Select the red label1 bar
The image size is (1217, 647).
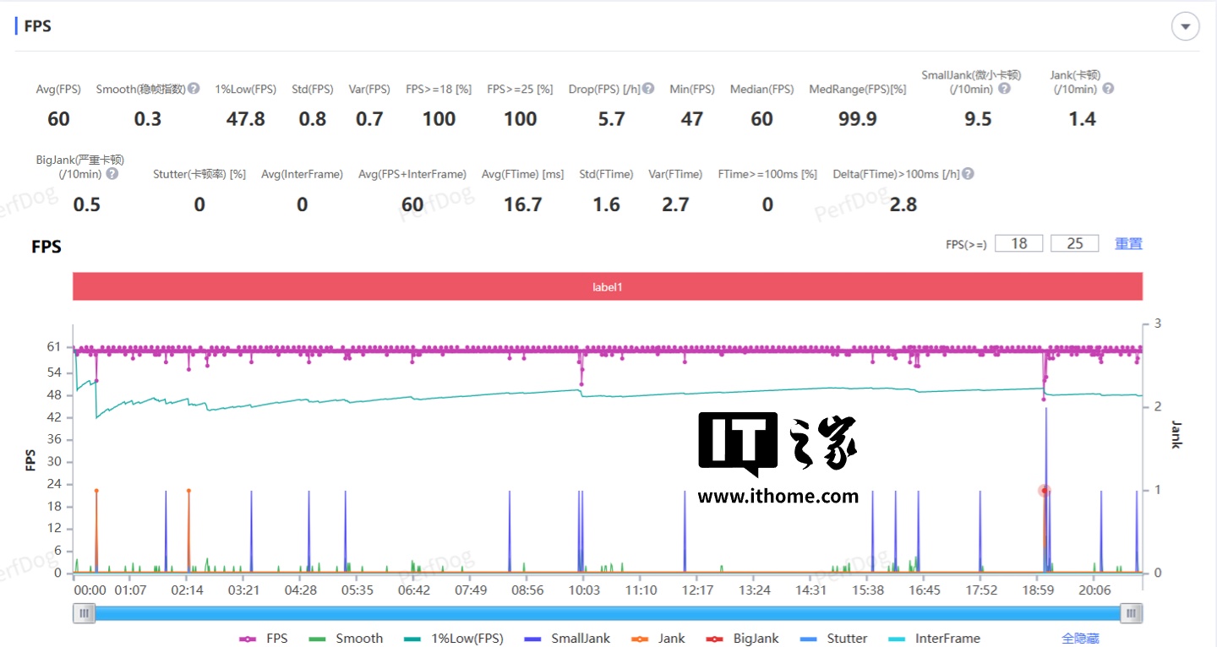pyautogui.click(x=607, y=287)
